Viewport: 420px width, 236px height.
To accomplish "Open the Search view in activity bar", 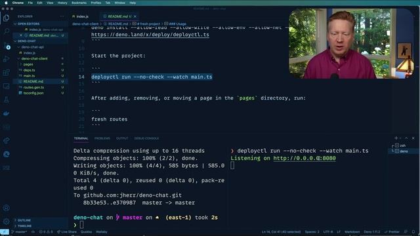I will pyautogui.click(x=6, y=31).
